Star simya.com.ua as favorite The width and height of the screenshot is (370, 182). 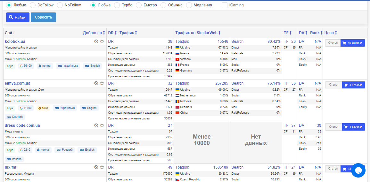point(102,83)
